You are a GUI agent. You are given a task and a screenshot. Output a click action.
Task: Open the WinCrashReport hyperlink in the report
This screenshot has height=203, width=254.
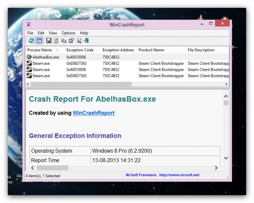93,113
